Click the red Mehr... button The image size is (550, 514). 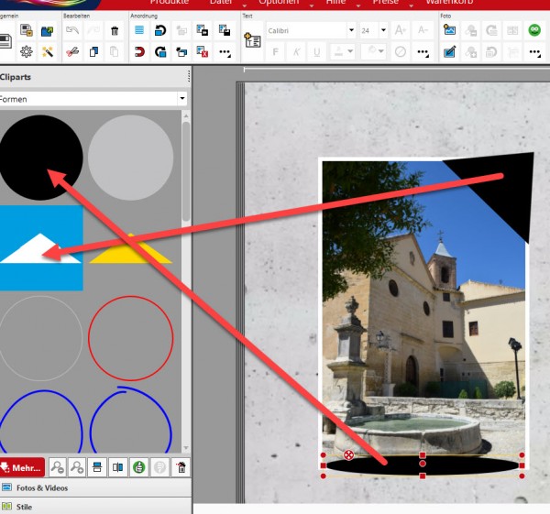click(x=22, y=467)
